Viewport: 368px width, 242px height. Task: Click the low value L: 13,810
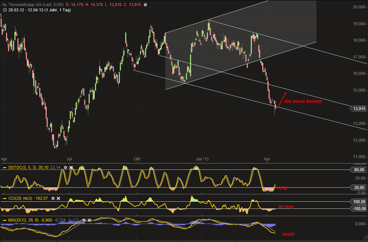click(113, 5)
